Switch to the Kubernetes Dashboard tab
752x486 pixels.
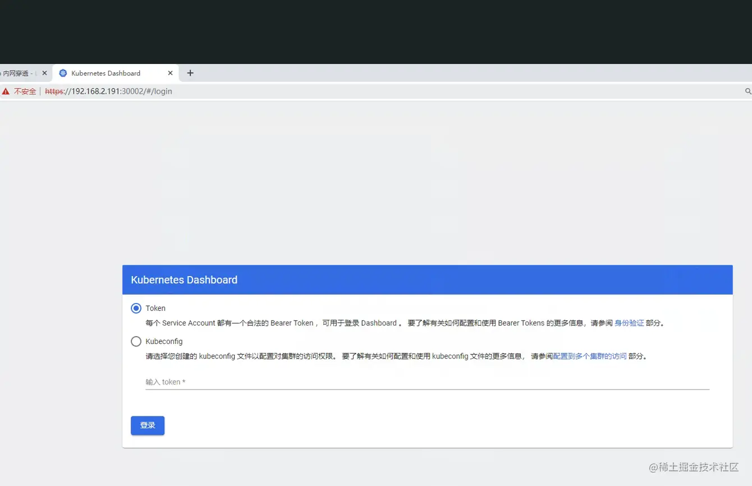click(116, 73)
